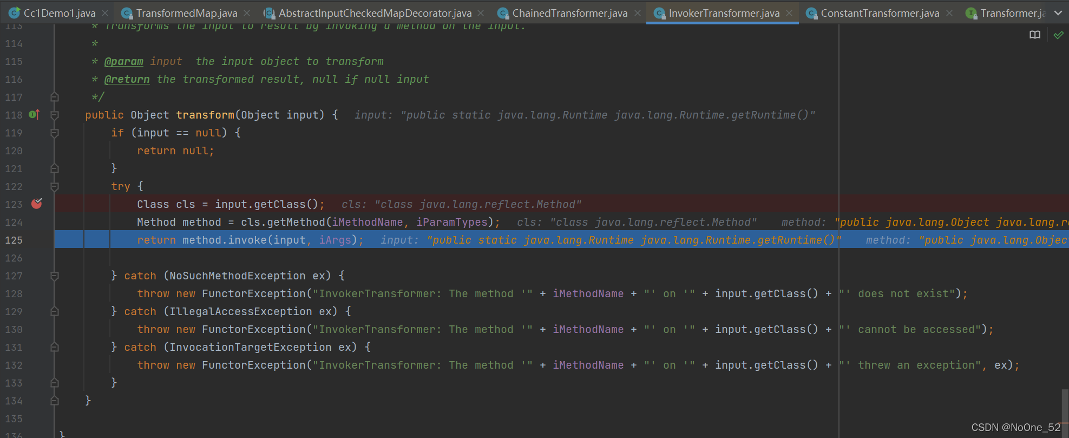This screenshot has height=438, width=1069.
Task: Click the "threw an exception" string literal
Action: [x=910, y=365]
